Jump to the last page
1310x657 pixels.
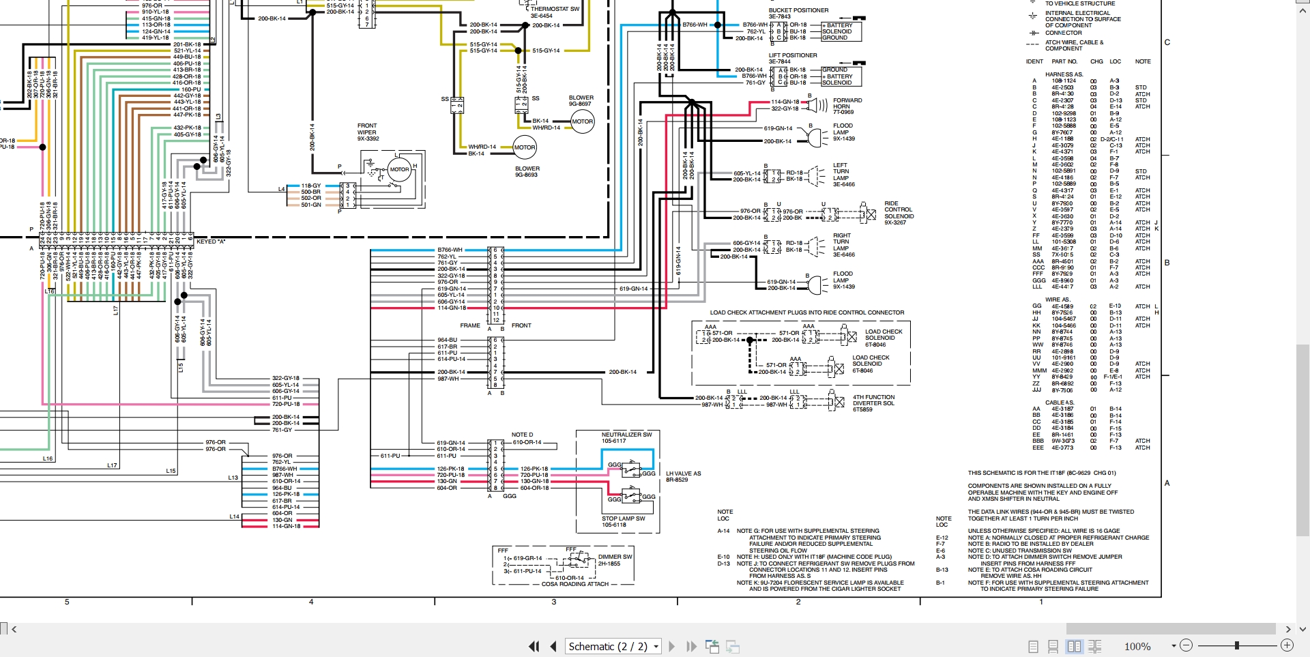[x=691, y=646]
